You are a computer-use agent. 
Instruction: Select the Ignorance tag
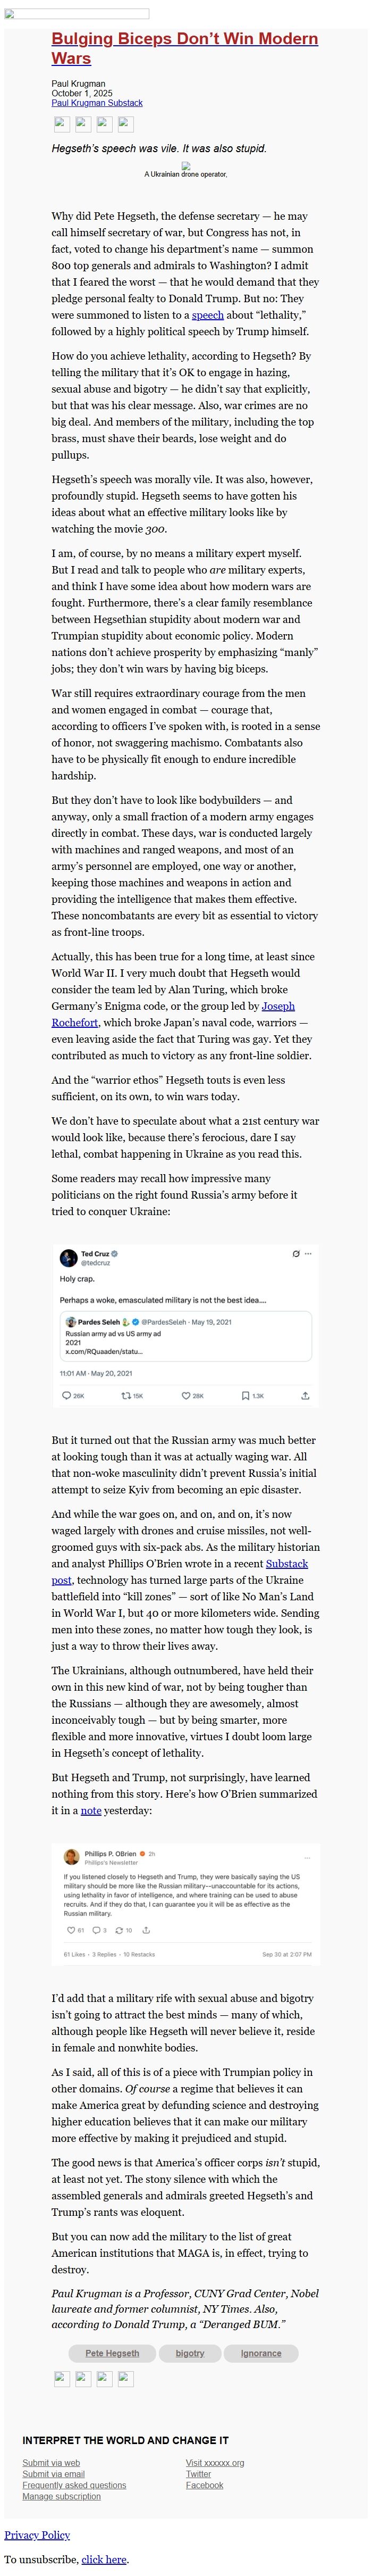[x=261, y=2353]
